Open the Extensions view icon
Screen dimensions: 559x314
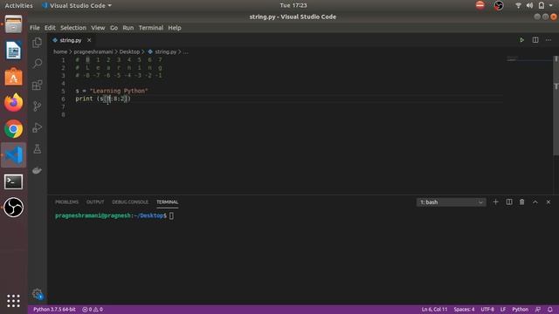tap(37, 85)
